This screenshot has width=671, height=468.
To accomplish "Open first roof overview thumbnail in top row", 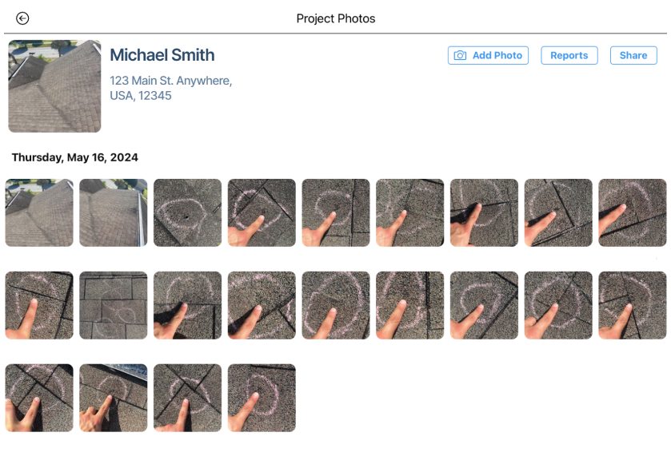I will point(39,213).
